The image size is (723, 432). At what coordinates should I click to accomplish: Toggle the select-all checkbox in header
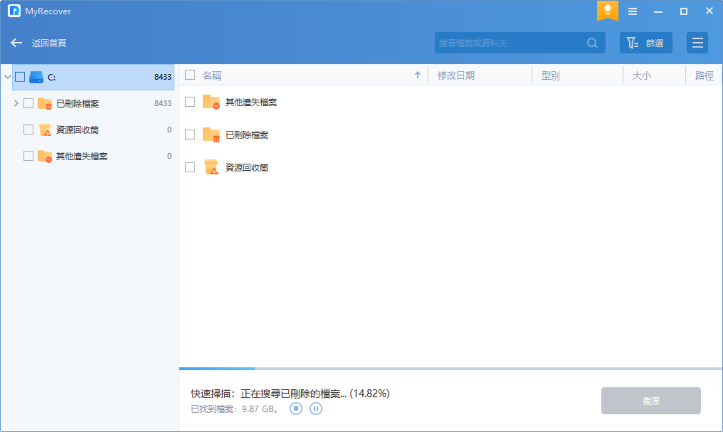(x=190, y=75)
